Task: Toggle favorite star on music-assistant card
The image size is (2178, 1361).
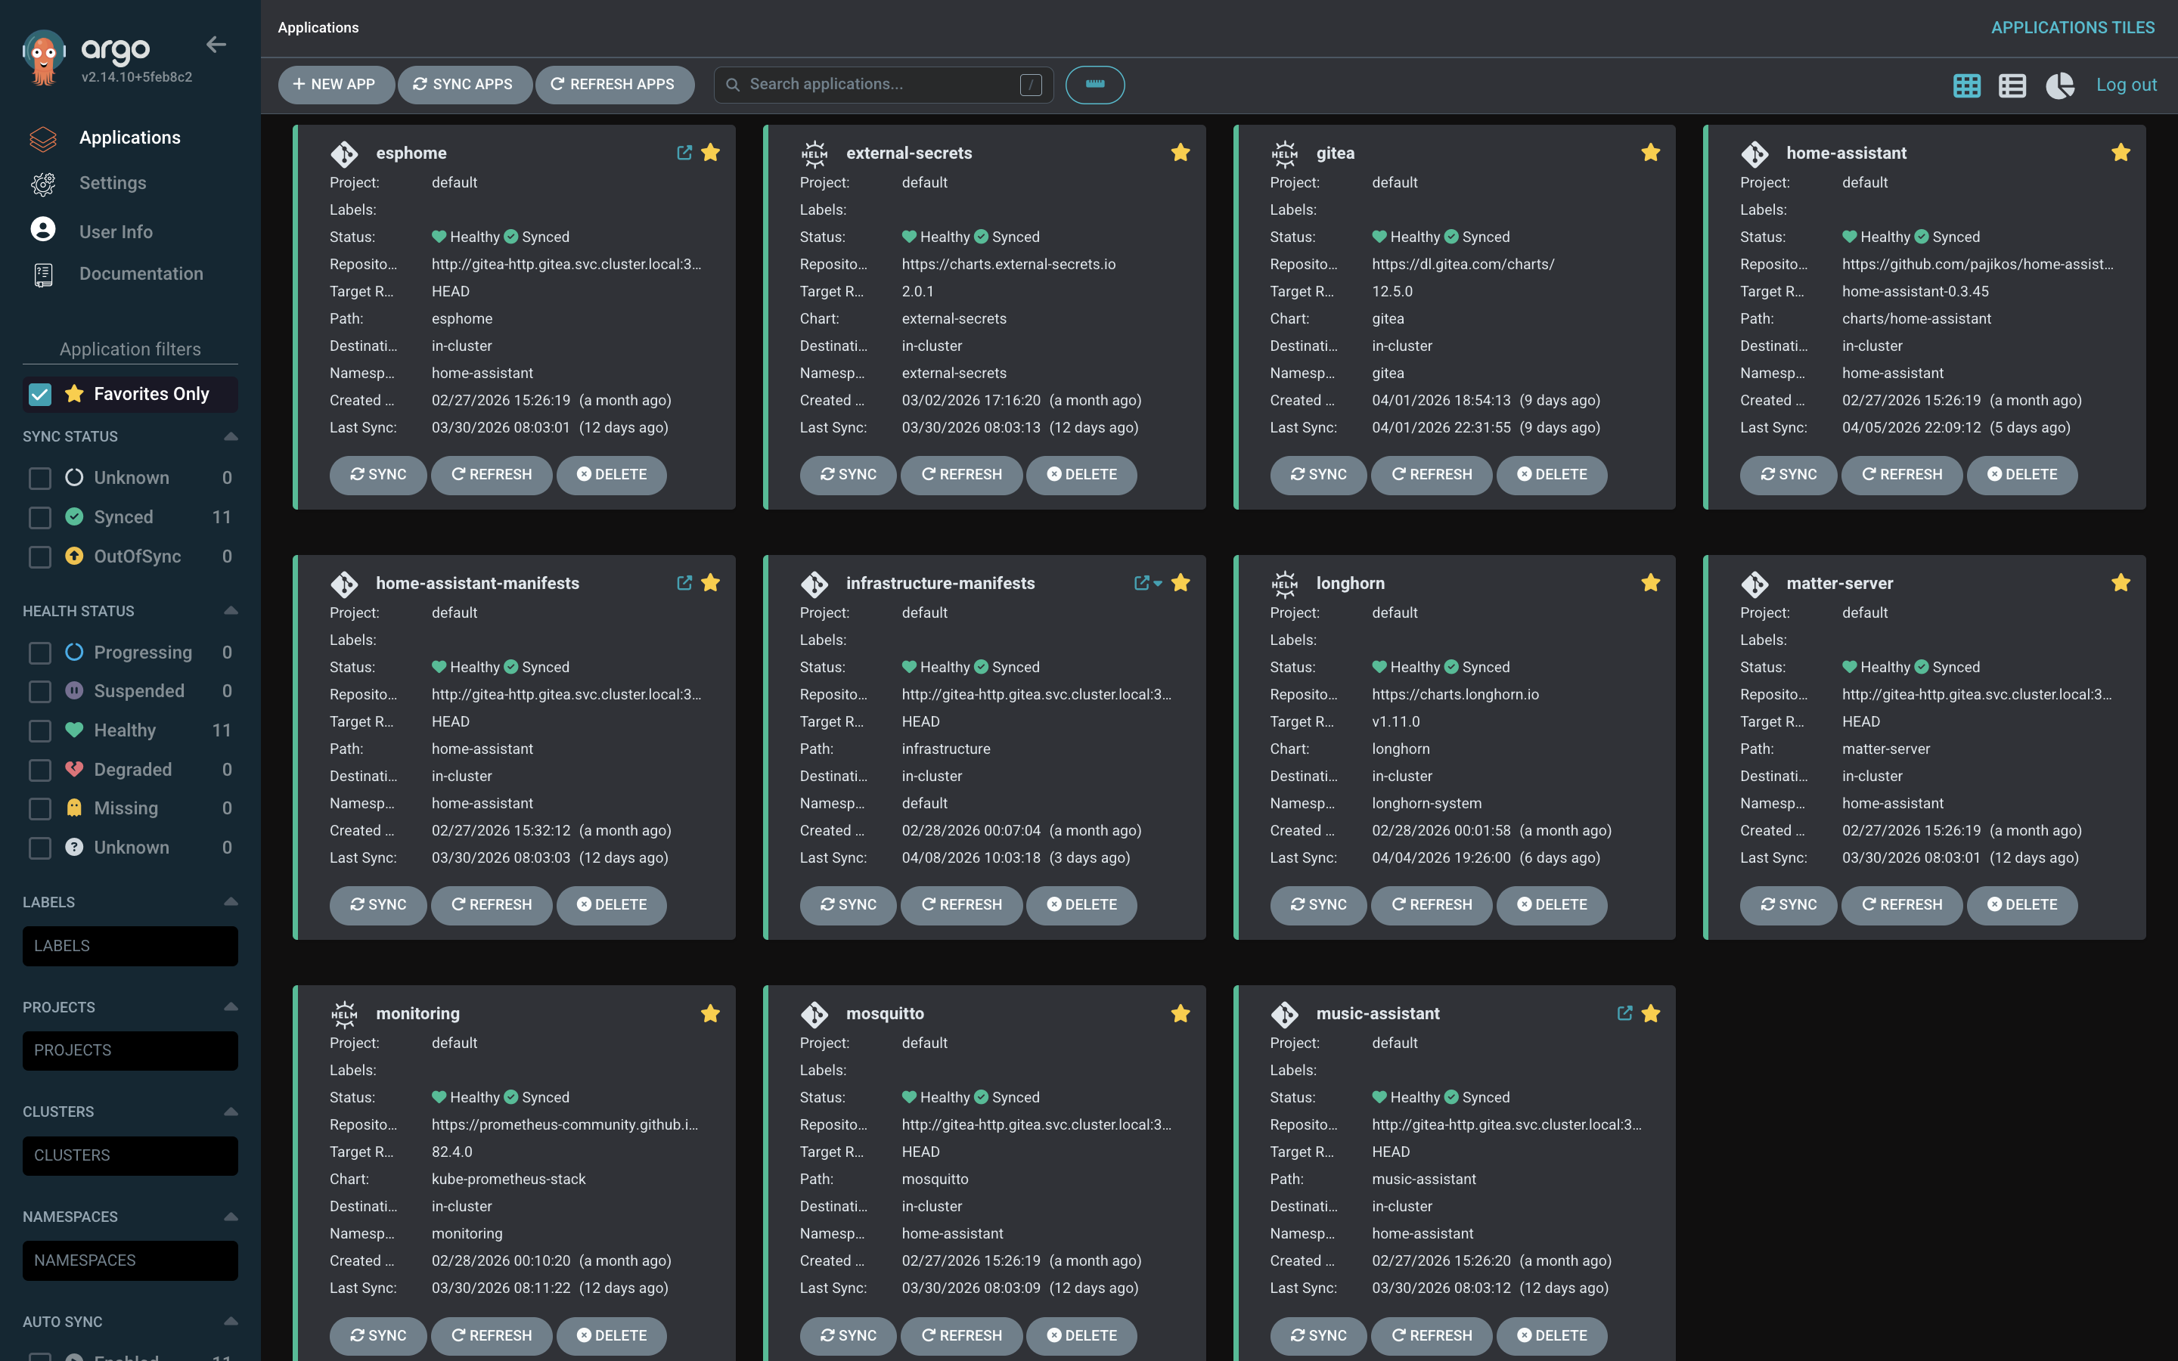Action: (x=1651, y=1013)
